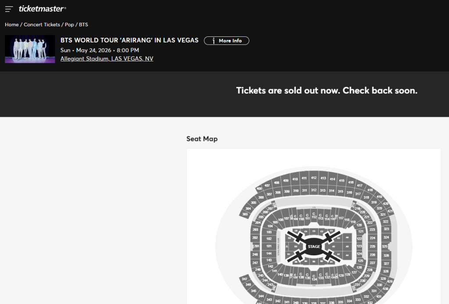Select section 312 on seat map
The image size is (449, 304).
coord(313,190)
